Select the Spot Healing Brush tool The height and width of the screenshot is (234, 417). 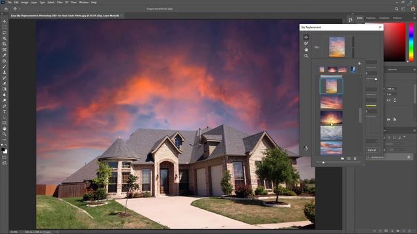(x=5, y=61)
